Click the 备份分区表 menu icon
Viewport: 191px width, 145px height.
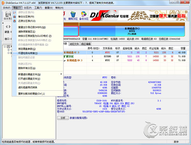(15, 17)
